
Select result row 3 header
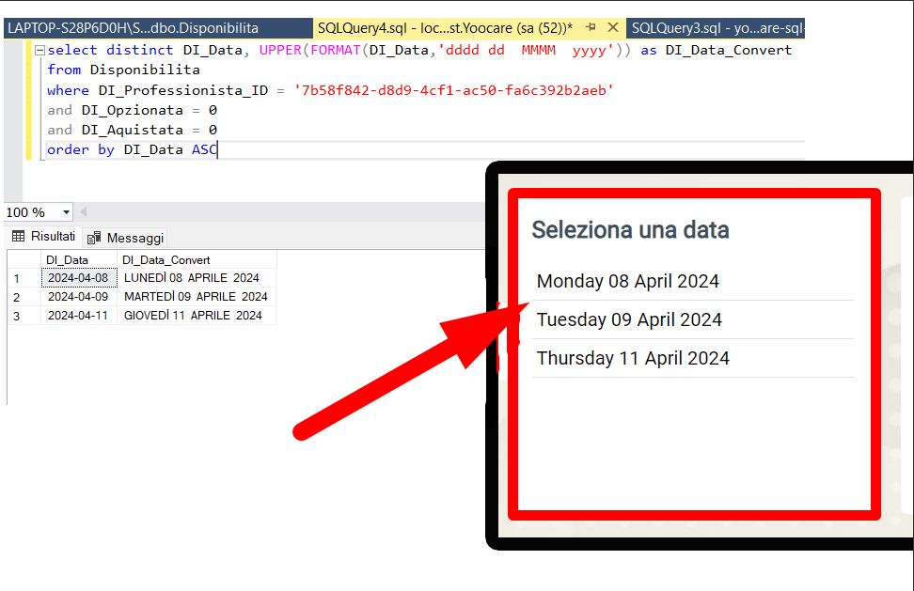tap(16, 316)
